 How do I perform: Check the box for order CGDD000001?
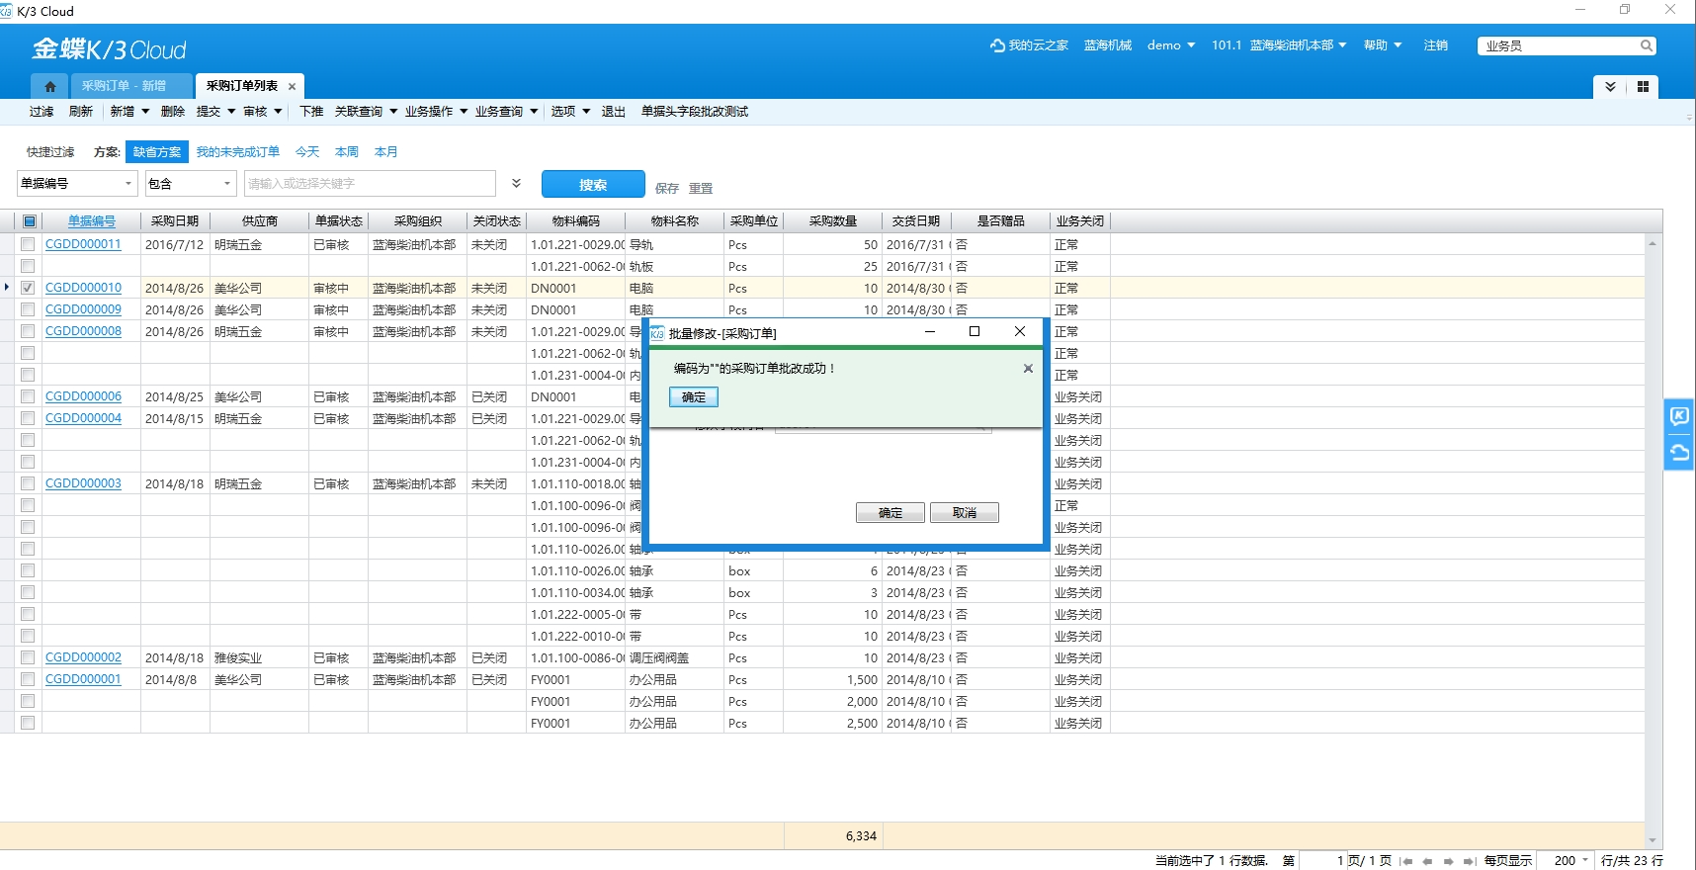click(x=28, y=679)
